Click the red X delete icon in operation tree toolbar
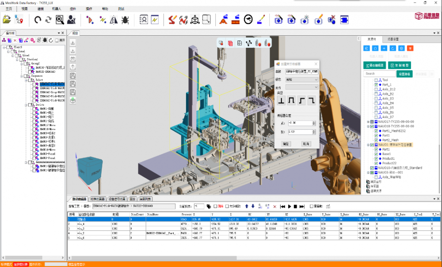Viewport: 442px width, 267px height. tap(15, 40)
